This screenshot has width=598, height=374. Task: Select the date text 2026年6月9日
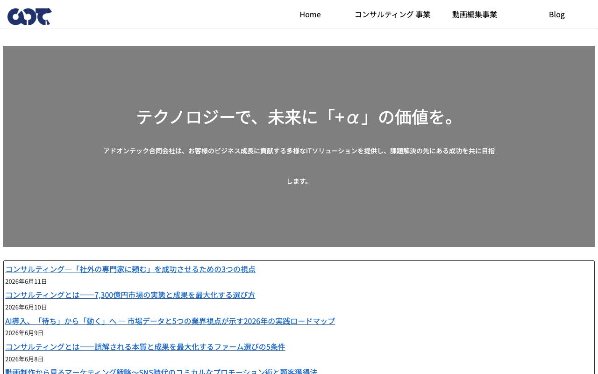(x=24, y=333)
